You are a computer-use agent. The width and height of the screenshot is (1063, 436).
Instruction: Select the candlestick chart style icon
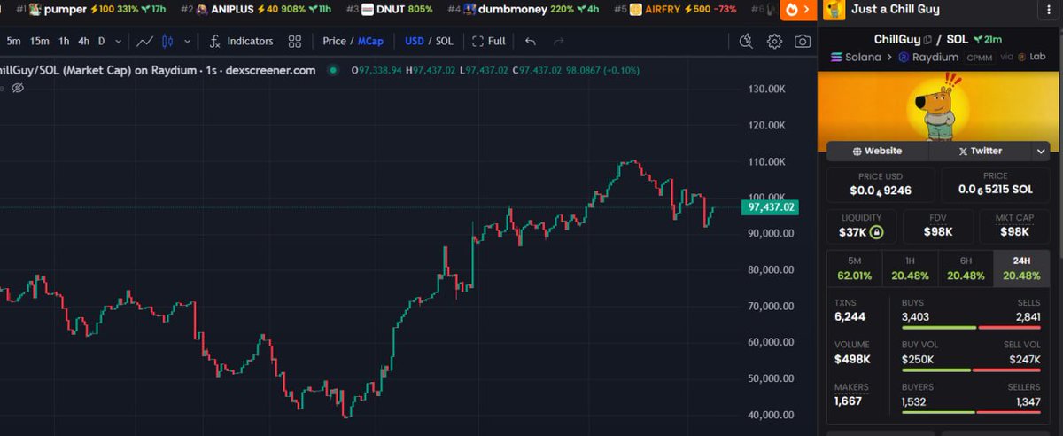tap(168, 41)
